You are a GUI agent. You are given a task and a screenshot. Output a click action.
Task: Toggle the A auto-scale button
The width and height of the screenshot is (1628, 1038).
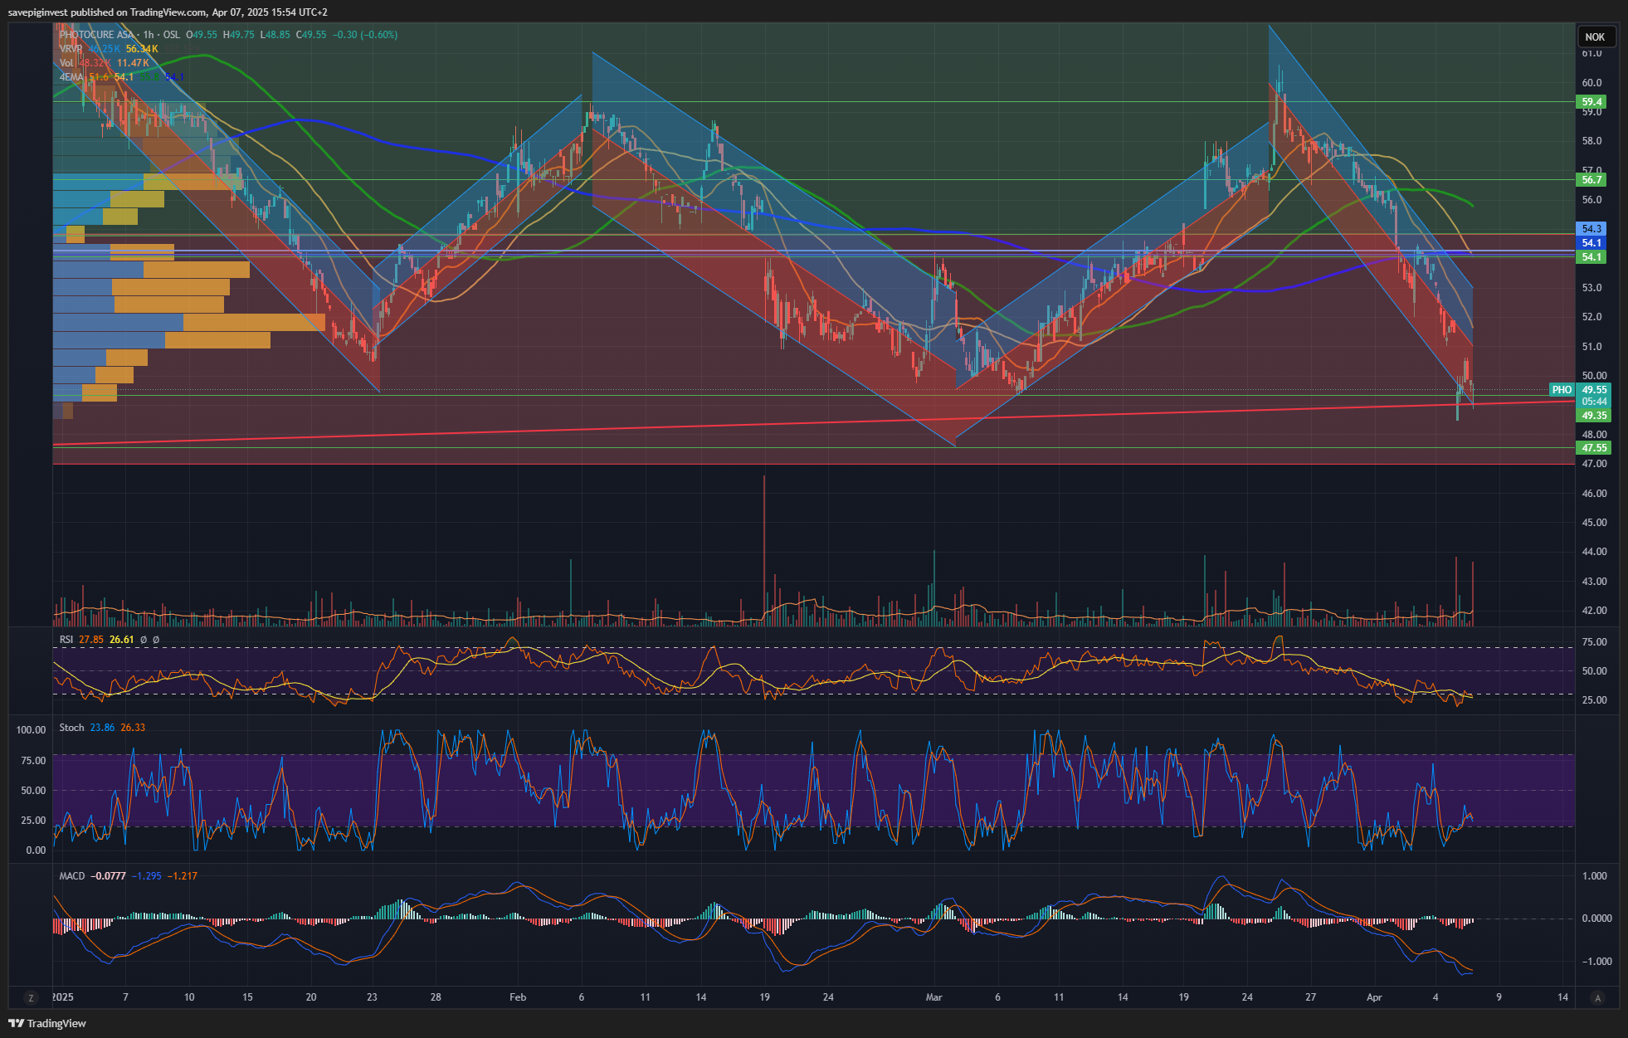[x=1598, y=998]
